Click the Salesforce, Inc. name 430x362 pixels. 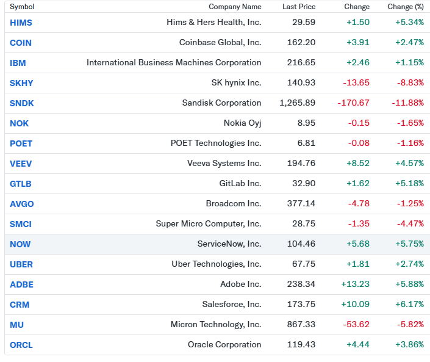point(232,304)
